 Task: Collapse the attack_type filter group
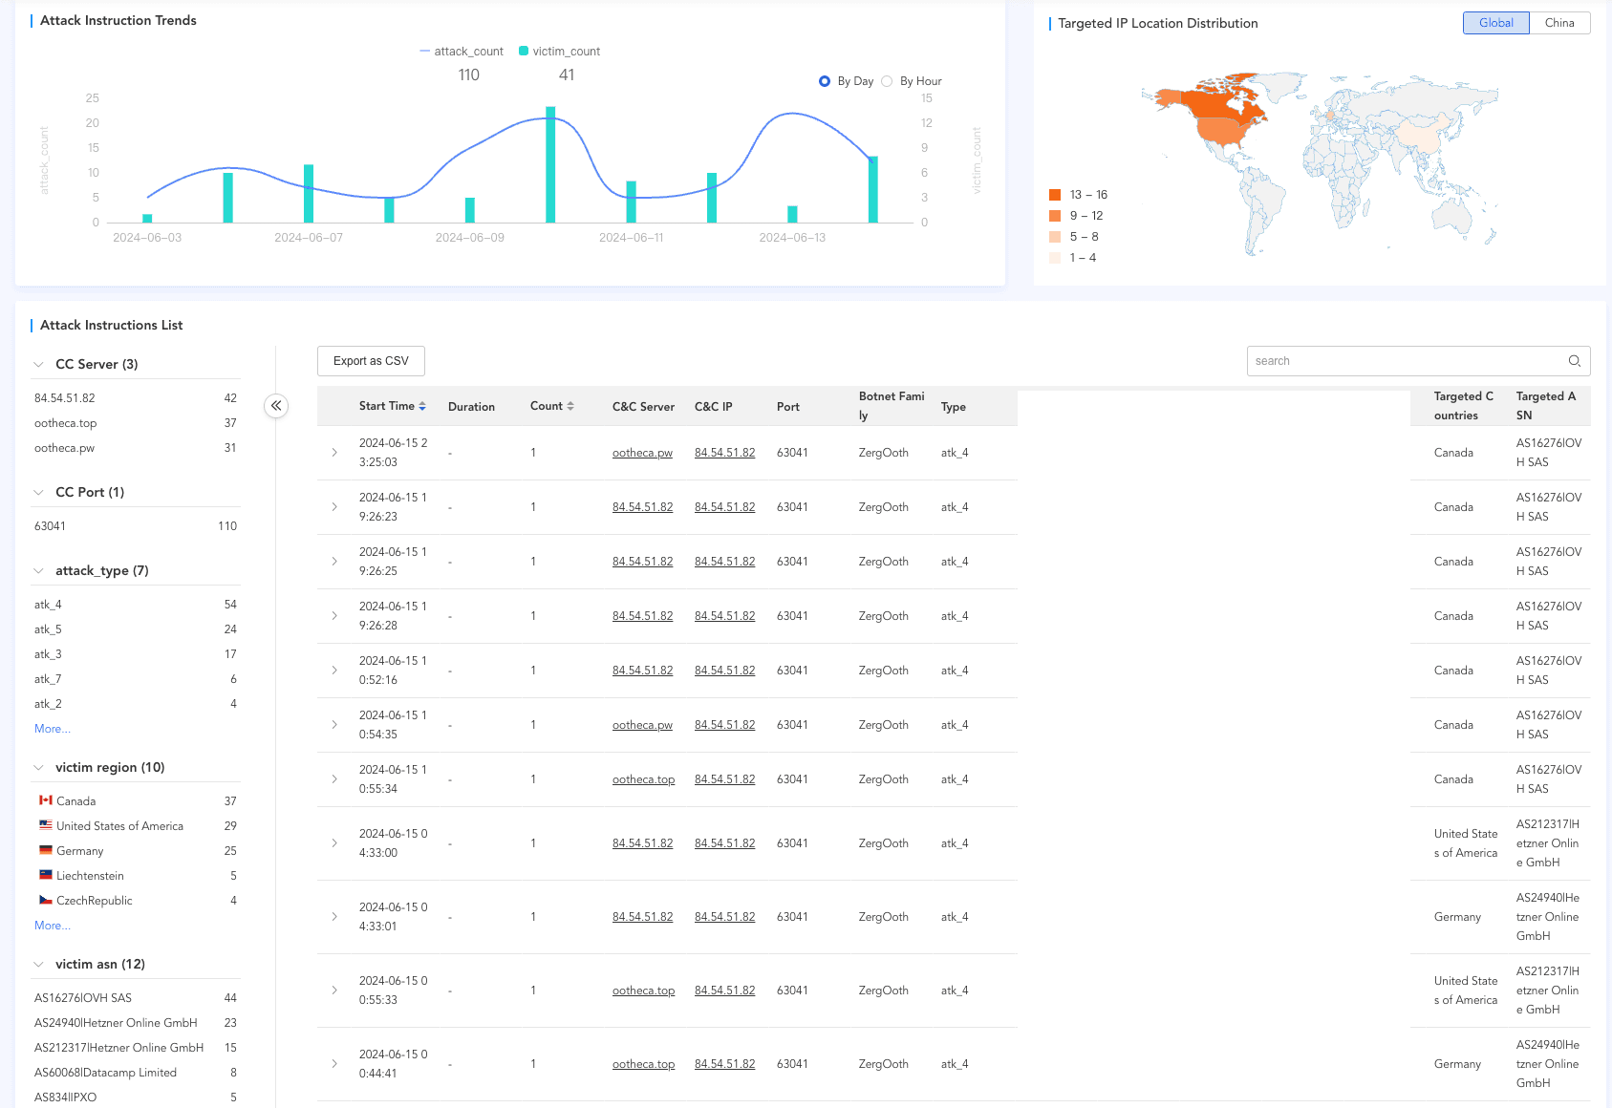39,570
